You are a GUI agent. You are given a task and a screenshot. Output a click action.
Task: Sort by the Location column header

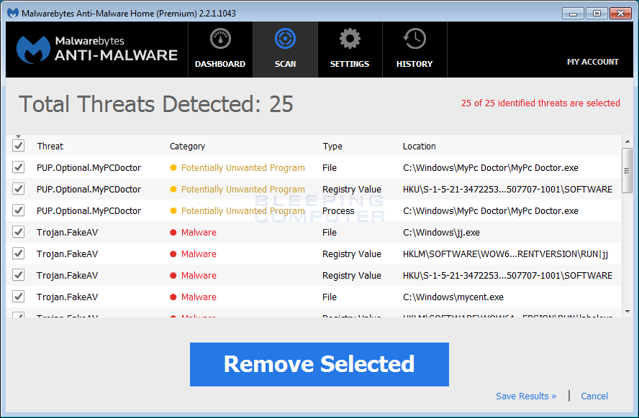click(420, 146)
